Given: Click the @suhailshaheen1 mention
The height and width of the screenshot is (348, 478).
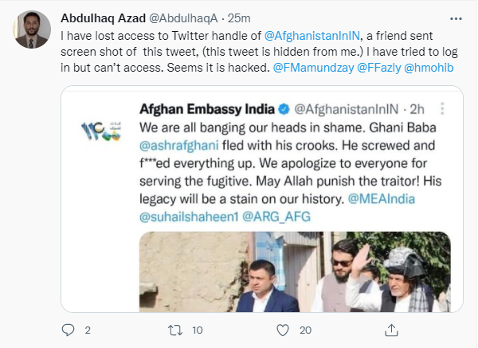Looking at the screenshot, I should point(188,215).
